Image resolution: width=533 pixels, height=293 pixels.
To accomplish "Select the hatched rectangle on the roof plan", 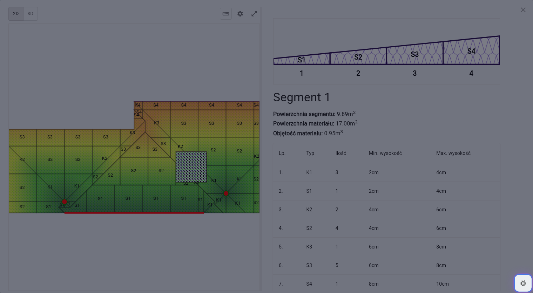I will pyautogui.click(x=191, y=167).
